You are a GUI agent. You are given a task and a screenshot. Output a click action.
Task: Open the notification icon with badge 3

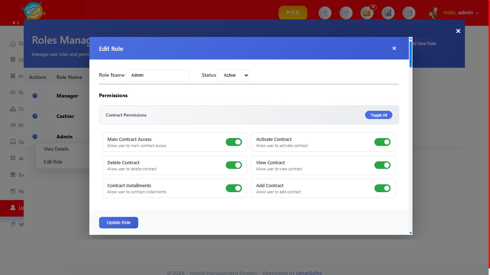[x=367, y=13]
